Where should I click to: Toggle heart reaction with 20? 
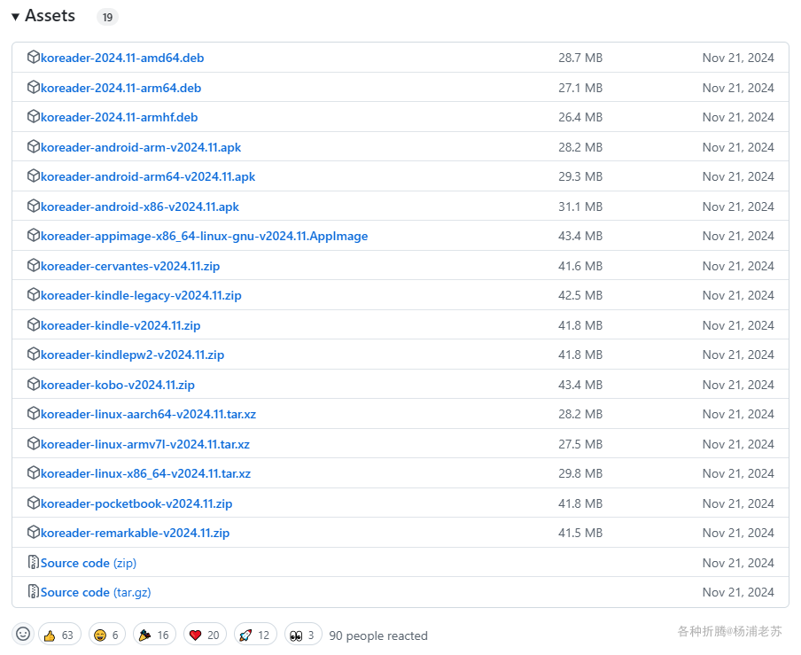point(205,635)
